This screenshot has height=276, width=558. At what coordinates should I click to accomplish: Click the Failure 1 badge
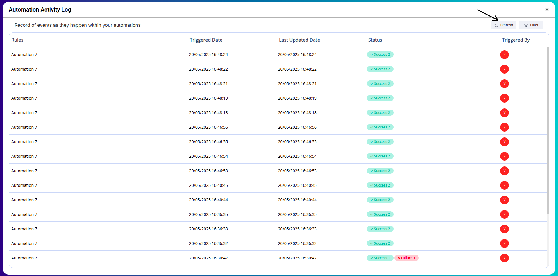coord(406,258)
